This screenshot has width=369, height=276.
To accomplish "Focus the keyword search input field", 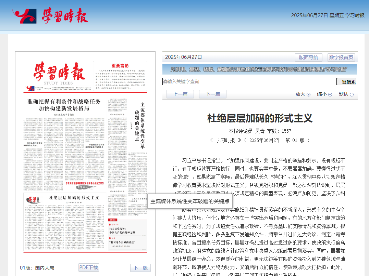I will click(x=249, y=81).
